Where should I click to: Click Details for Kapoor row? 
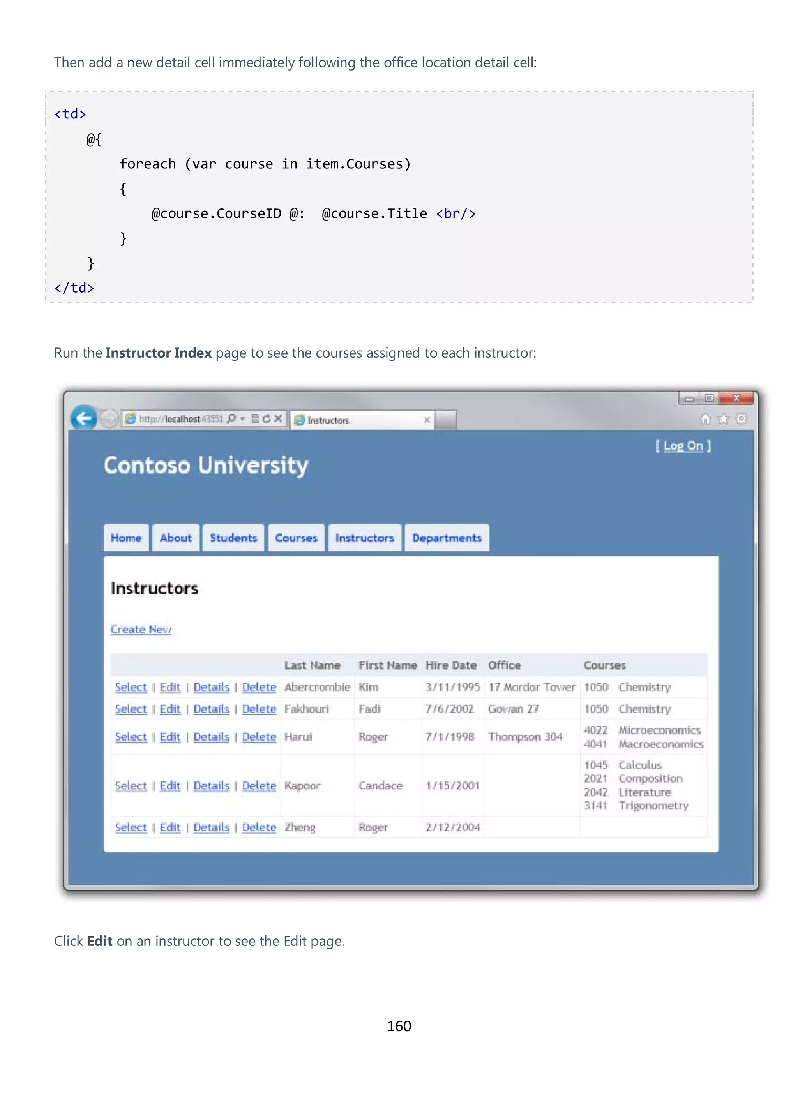tap(212, 786)
